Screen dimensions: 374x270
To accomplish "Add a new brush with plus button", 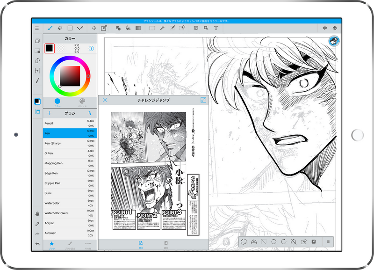I will (50, 113).
